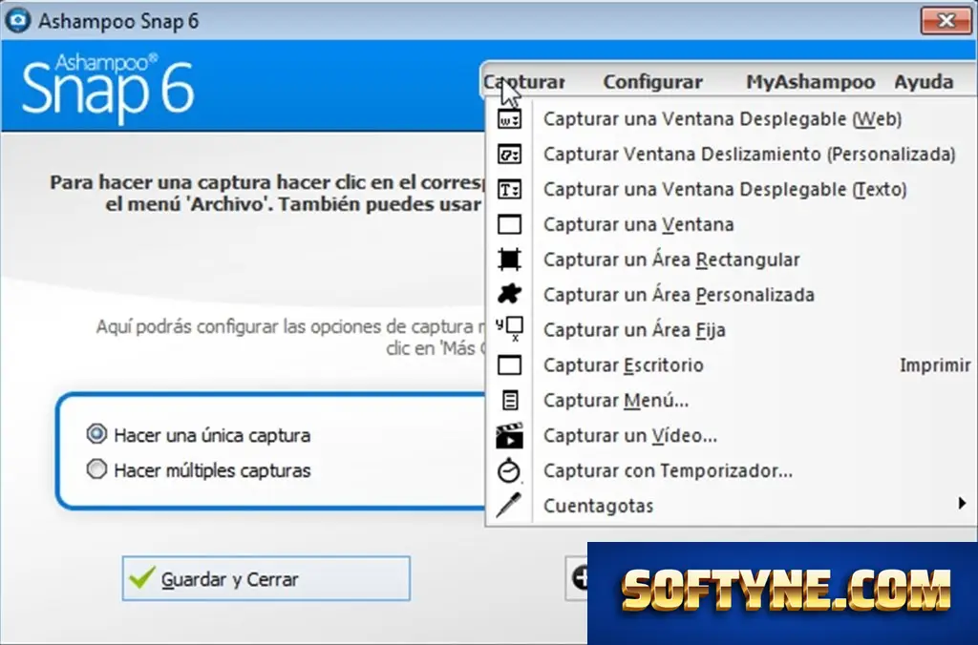Open the Ayuda menu
Screen dimensions: 978x645
[924, 82]
